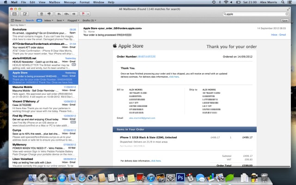This screenshot has height=185, width=296.
Task: Open the Mailbox menu
Action: click(x=55, y=2)
